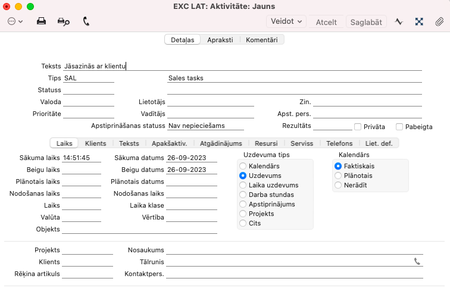Click the phone call icon in toolbar
450x288 pixels.
[86, 21]
